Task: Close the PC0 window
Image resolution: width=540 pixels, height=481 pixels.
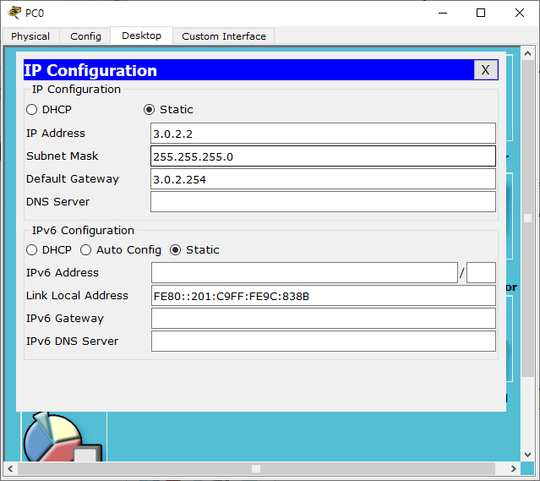Action: (x=520, y=13)
